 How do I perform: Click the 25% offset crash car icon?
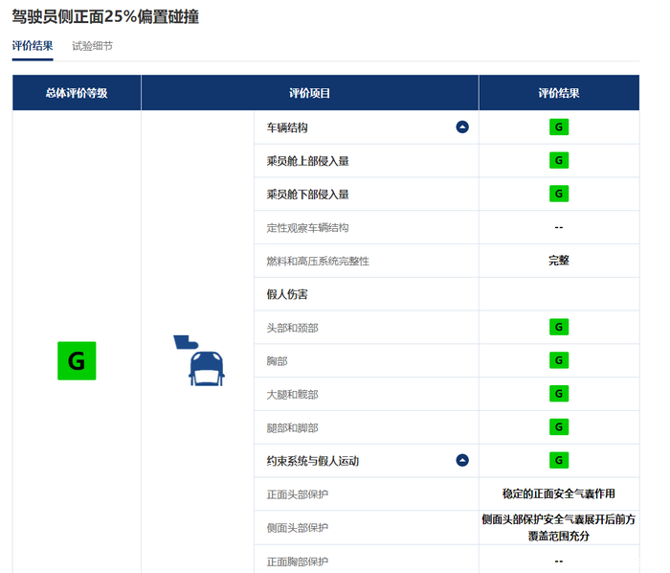click(x=199, y=360)
